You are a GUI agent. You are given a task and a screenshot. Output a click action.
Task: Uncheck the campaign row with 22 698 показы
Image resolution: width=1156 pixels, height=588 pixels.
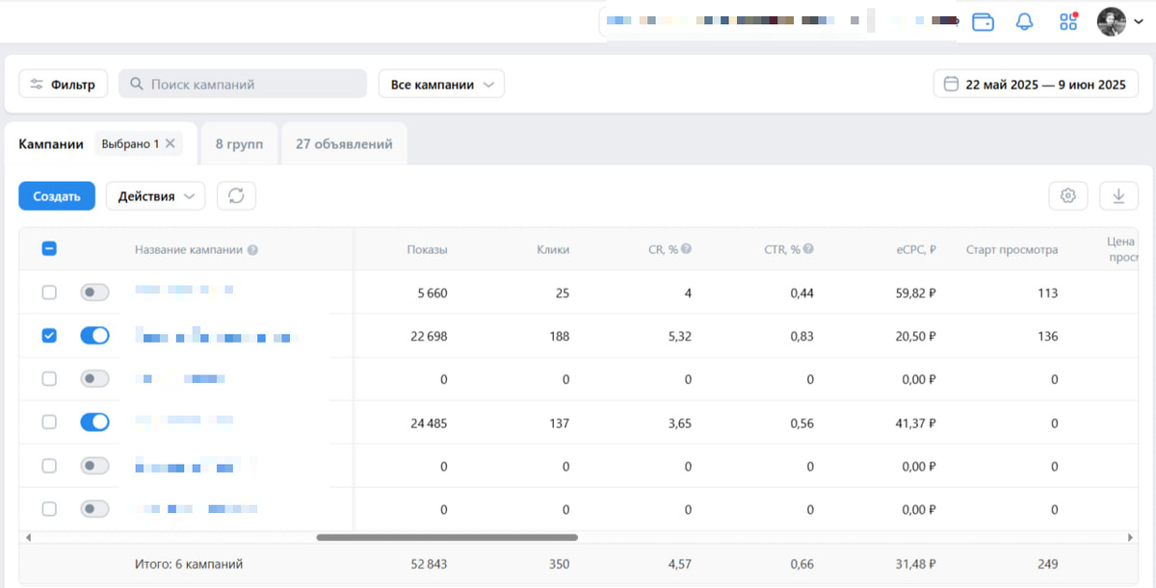[x=49, y=336]
